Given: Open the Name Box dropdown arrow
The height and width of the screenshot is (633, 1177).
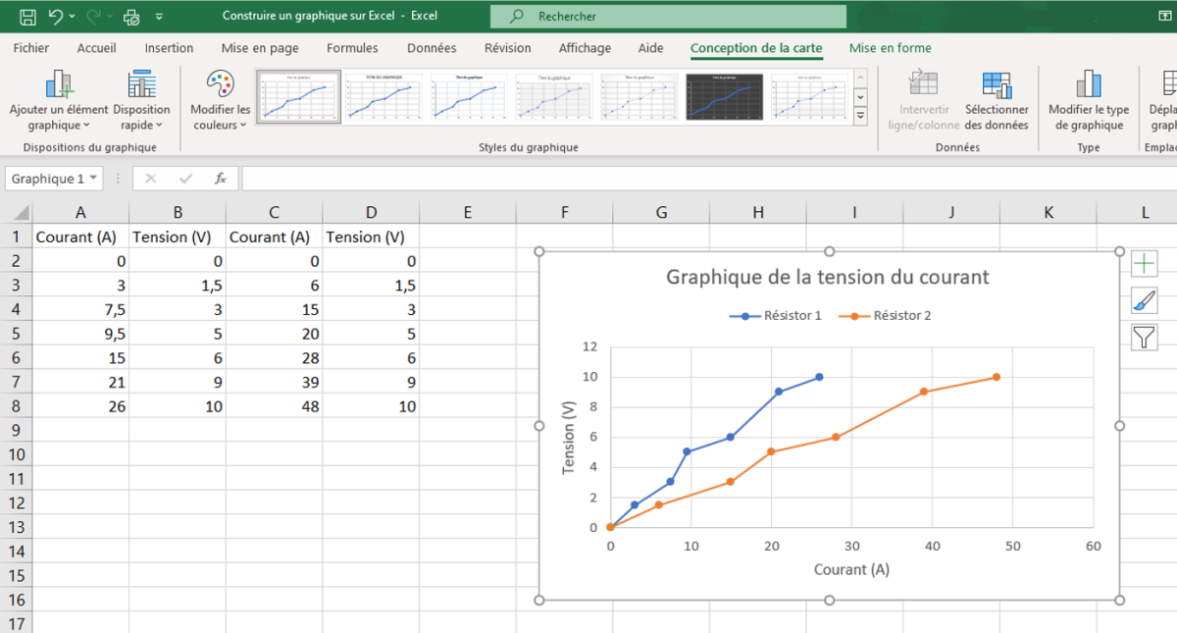Looking at the screenshot, I should tap(93, 179).
